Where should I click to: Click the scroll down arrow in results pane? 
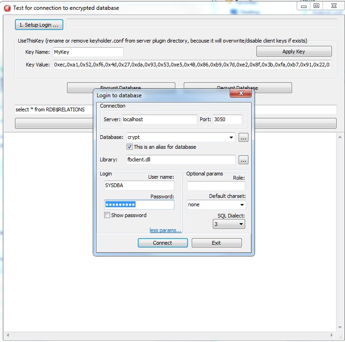pyautogui.click(x=340, y=327)
